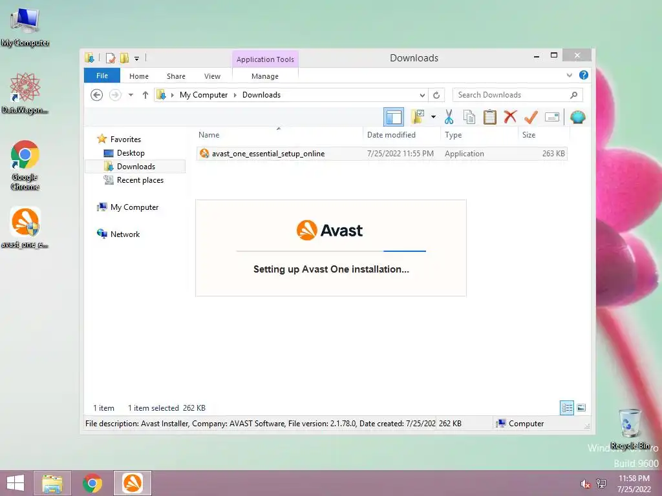Expand breadcrumb arrow after My Computer

pos(235,95)
